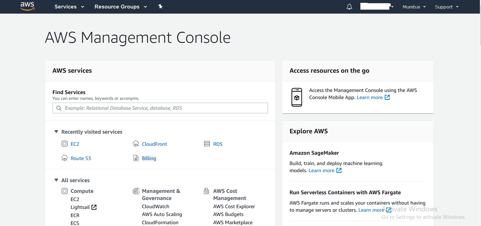Click the Management & Governance category icon
This screenshot has height=226, width=481.
[x=136, y=191]
